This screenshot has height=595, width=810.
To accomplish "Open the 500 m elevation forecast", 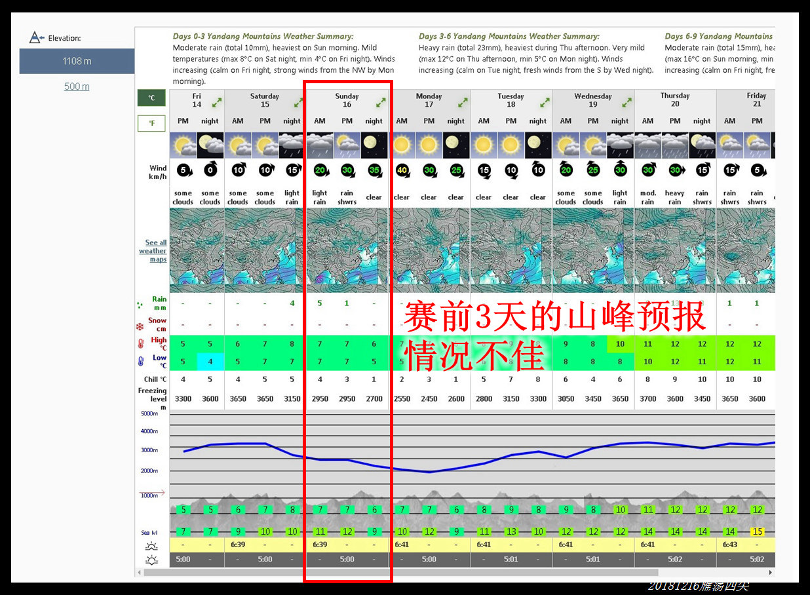I will [77, 86].
